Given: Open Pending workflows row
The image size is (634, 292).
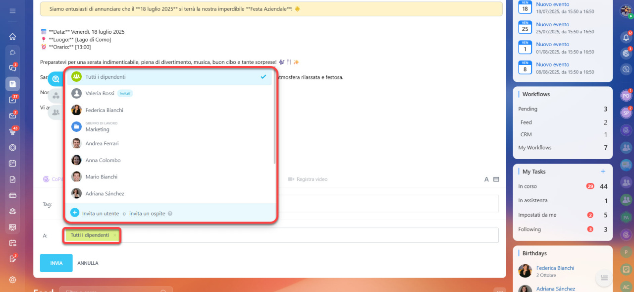Looking at the screenshot, I should click(563, 109).
